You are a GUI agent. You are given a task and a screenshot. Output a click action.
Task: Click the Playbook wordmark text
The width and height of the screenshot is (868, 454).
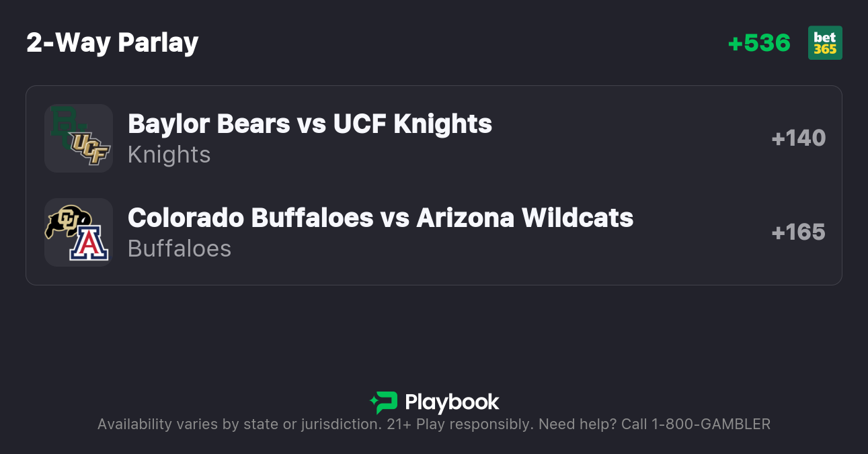(x=452, y=402)
